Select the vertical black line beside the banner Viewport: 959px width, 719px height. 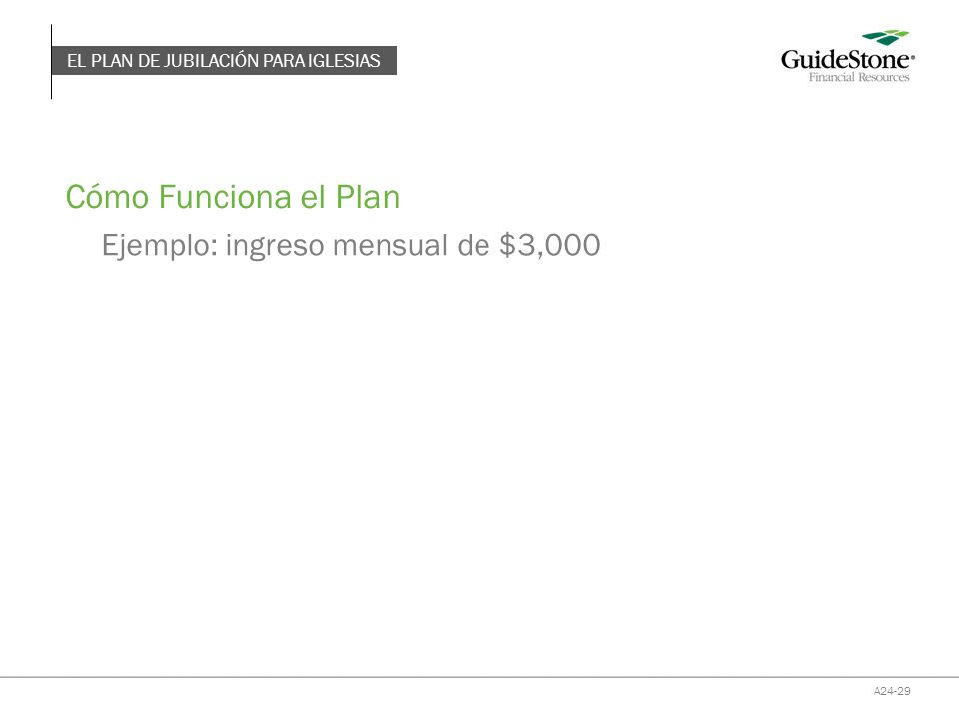51,61
